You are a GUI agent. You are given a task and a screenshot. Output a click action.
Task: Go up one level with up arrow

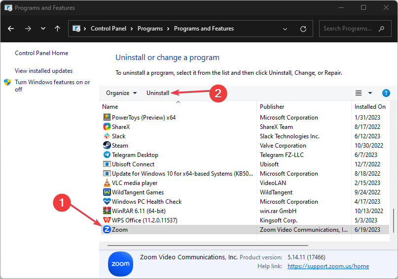pos(57,29)
